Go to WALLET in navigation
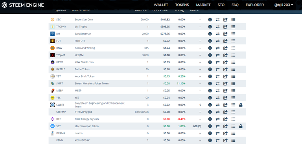The height and width of the screenshot is (146, 302). click(x=161, y=5)
